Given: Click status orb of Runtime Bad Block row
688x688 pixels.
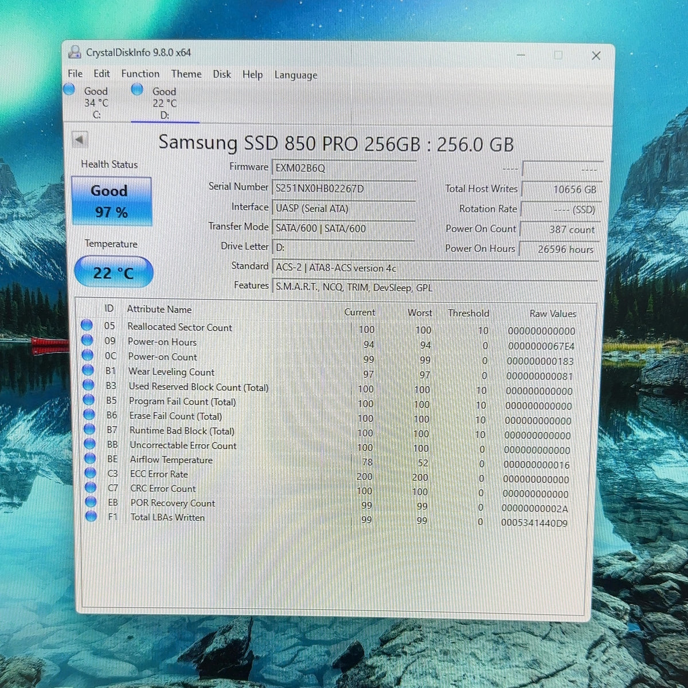Looking at the screenshot, I should tap(89, 429).
